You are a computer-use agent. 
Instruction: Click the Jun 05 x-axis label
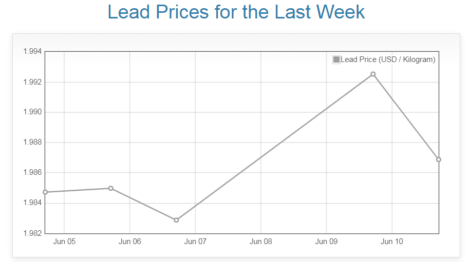pyautogui.click(x=64, y=241)
